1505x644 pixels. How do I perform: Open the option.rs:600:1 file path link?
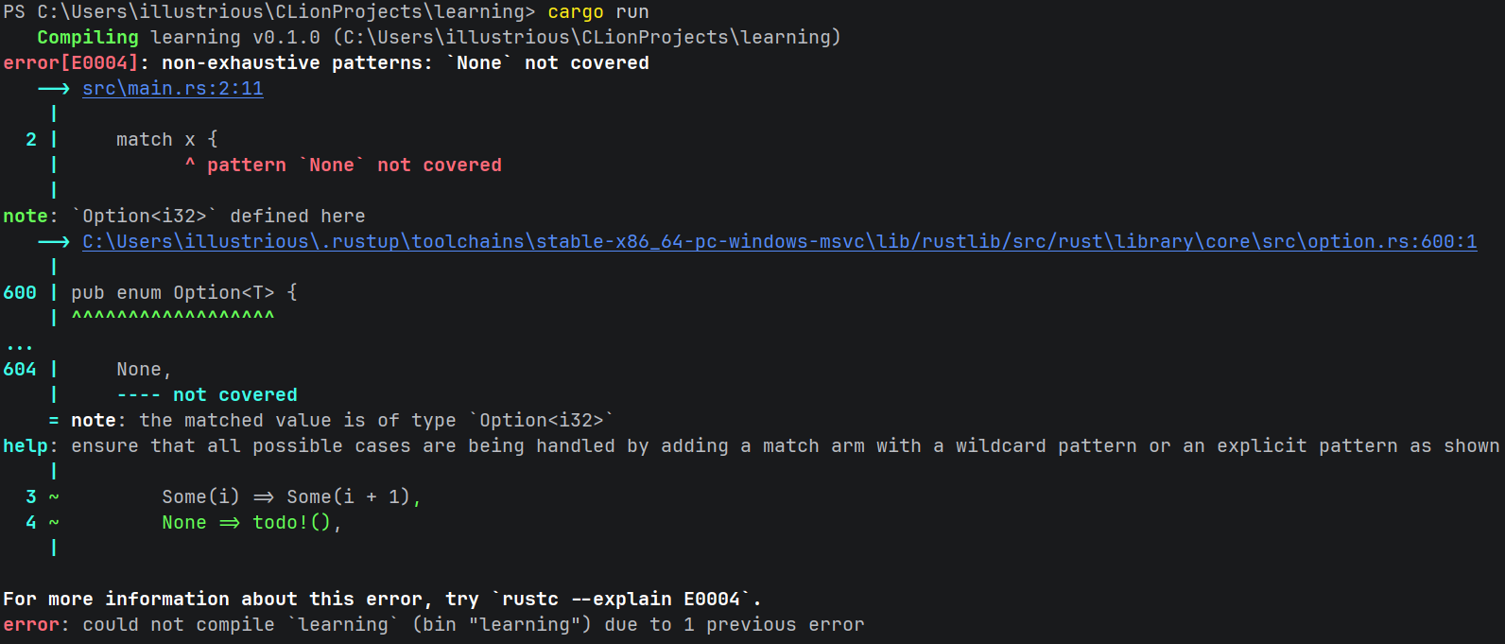(780, 241)
